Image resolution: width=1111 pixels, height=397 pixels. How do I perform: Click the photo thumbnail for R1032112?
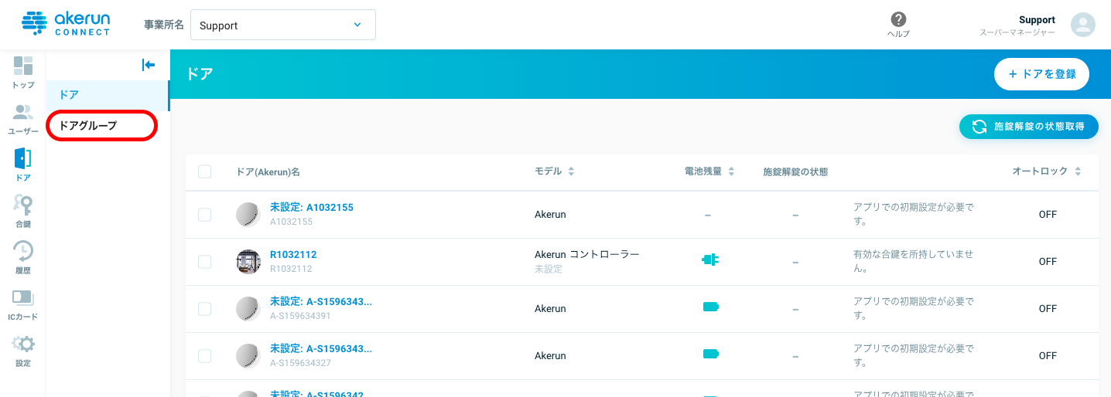248,261
